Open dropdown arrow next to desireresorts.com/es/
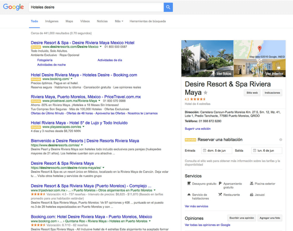293x231 pixels. [x=82, y=145]
